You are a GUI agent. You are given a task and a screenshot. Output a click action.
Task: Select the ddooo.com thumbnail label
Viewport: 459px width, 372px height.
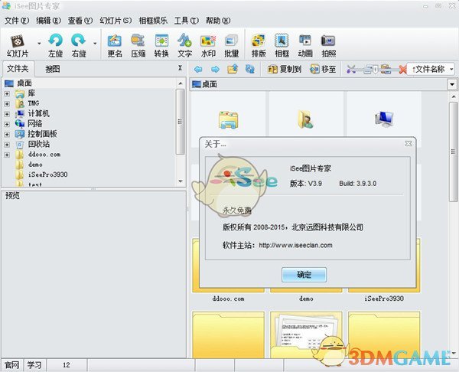pyautogui.click(x=228, y=299)
